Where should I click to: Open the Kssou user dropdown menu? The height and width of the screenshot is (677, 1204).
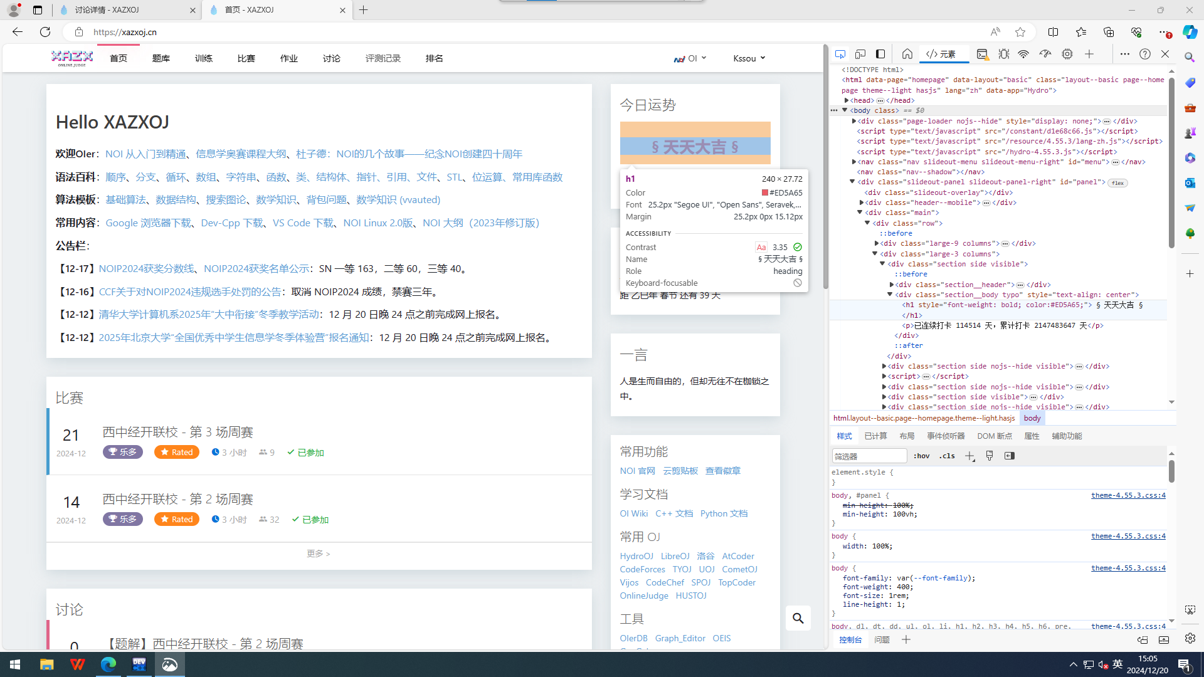749,58
